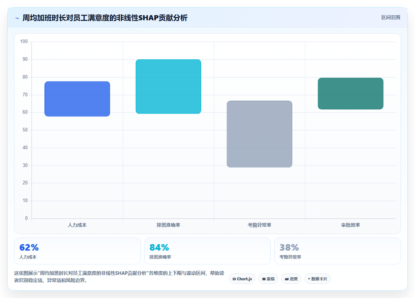
Task: Click the 审批效率 x-axis label
Action: (x=351, y=225)
